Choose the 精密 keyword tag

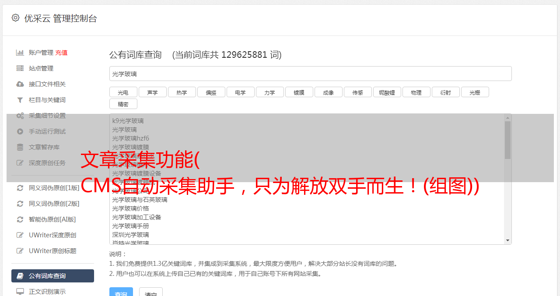[x=123, y=104]
